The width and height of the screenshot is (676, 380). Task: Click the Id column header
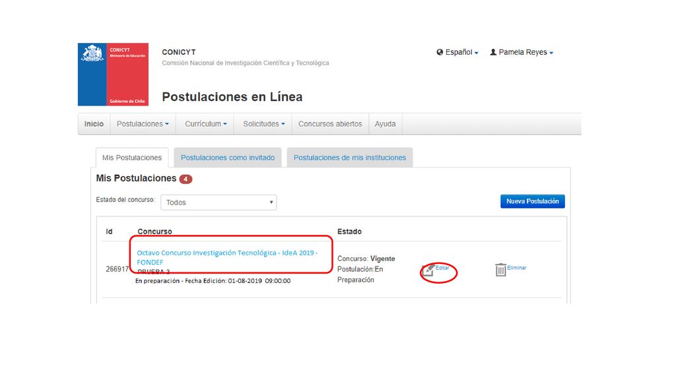(109, 232)
